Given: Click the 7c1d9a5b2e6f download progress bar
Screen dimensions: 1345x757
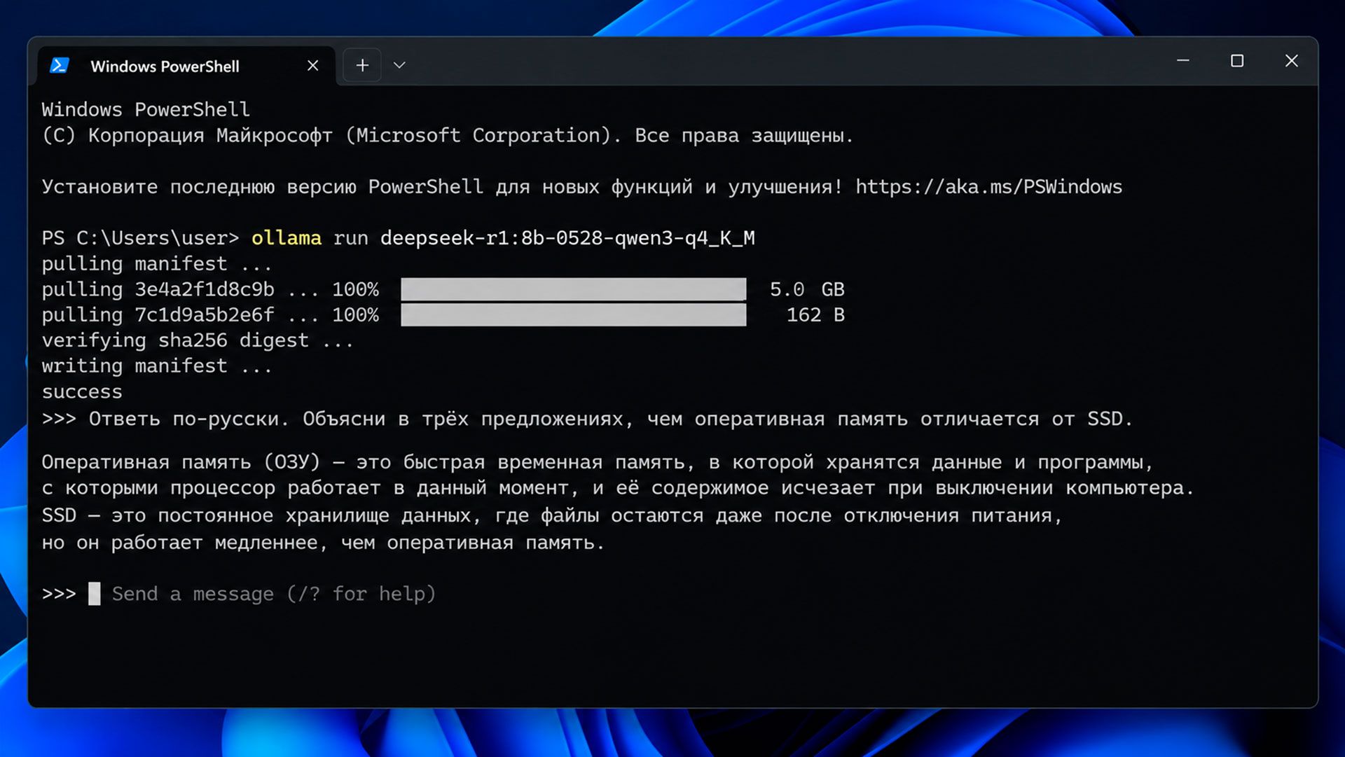Looking at the screenshot, I should (573, 315).
